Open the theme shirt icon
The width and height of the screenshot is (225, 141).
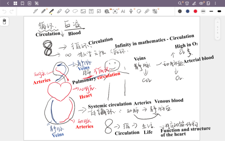coord(187,3)
